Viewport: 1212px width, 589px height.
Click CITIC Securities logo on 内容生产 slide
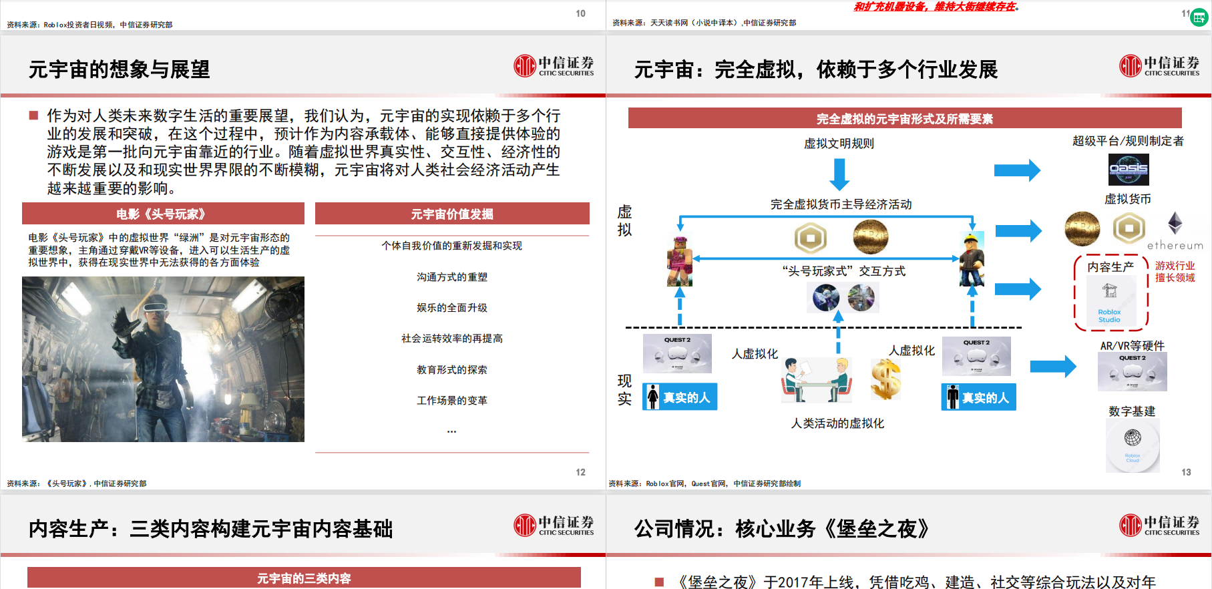pos(554,525)
